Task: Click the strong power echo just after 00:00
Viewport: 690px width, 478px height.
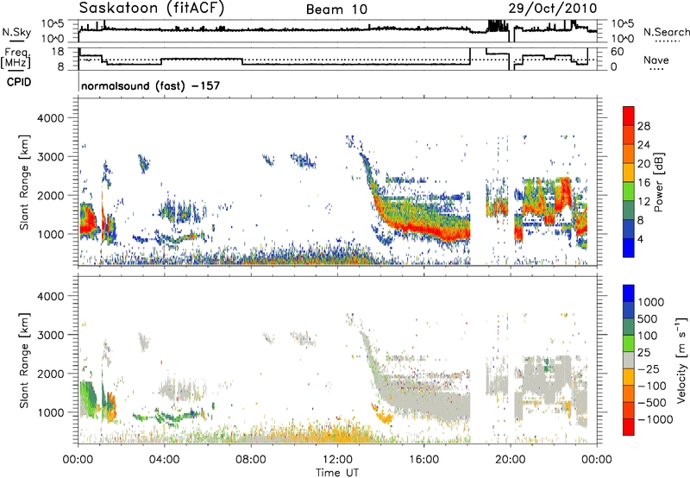Action: coord(87,221)
